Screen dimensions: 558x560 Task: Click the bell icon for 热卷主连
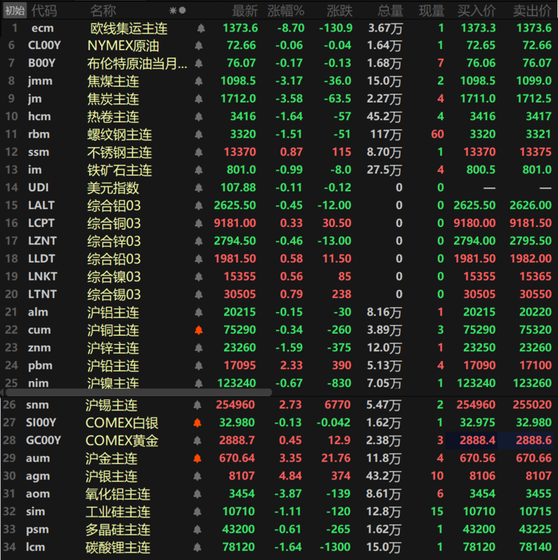click(x=199, y=117)
